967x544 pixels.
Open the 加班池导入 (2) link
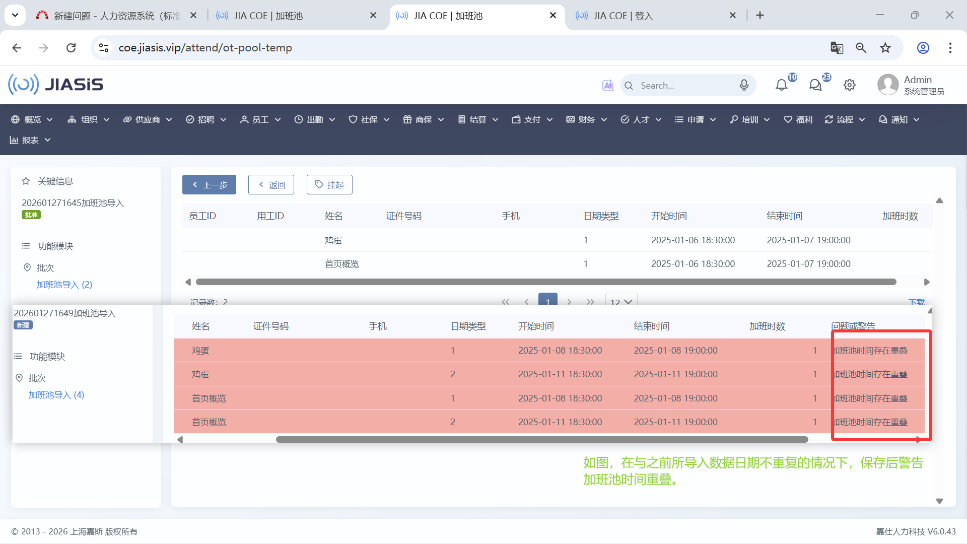64,285
